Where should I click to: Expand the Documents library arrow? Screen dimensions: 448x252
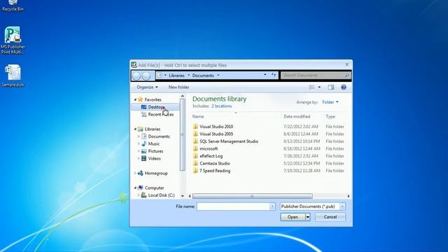point(139,136)
